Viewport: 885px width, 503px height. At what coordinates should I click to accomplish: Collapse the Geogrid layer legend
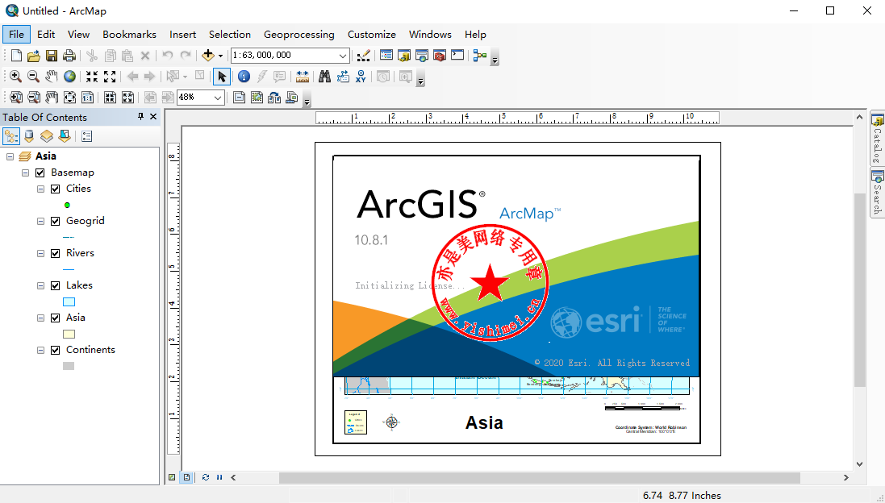click(40, 221)
